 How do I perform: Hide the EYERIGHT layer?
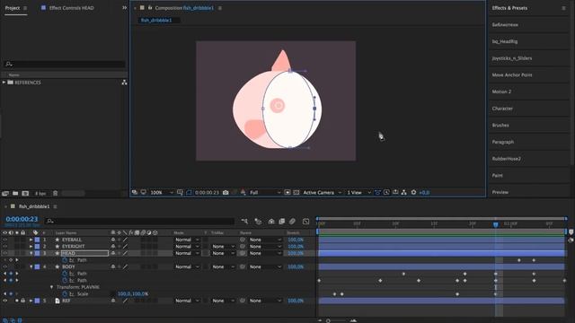click(4, 247)
